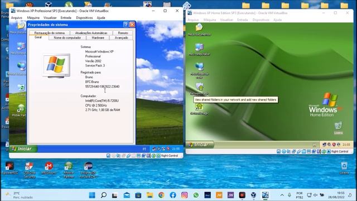Open taskbar Search
Screen dimensions: 357x201
pyautogui.click(x=104, y=195)
